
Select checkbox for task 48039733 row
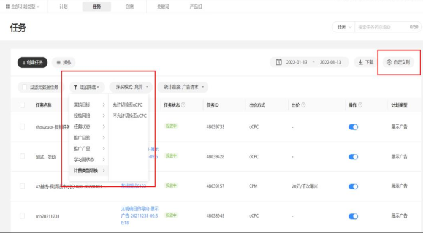click(x=22, y=127)
